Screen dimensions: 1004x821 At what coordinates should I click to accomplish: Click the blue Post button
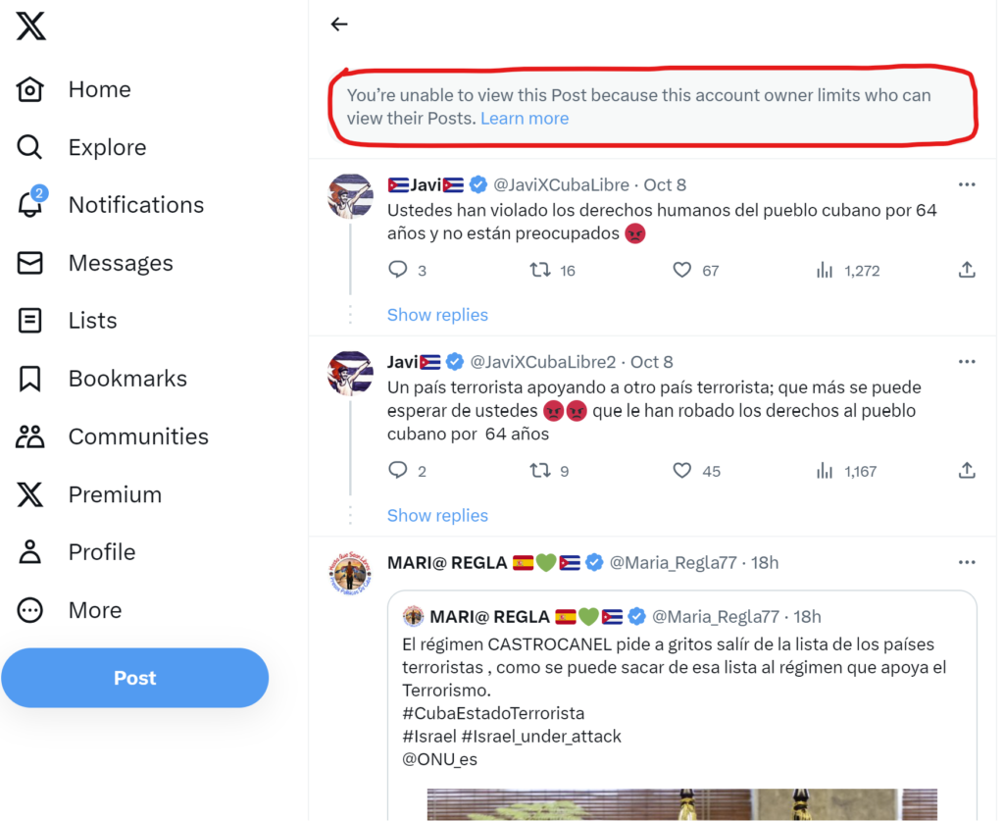[134, 678]
